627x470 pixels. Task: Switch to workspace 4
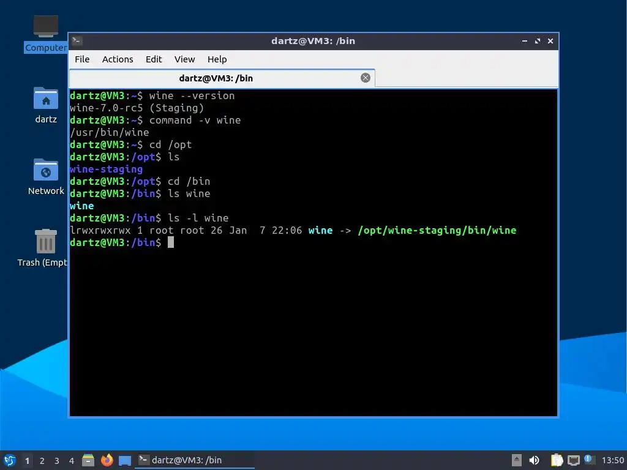point(72,461)
